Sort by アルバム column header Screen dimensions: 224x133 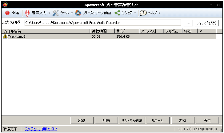[x=173, y=31]
